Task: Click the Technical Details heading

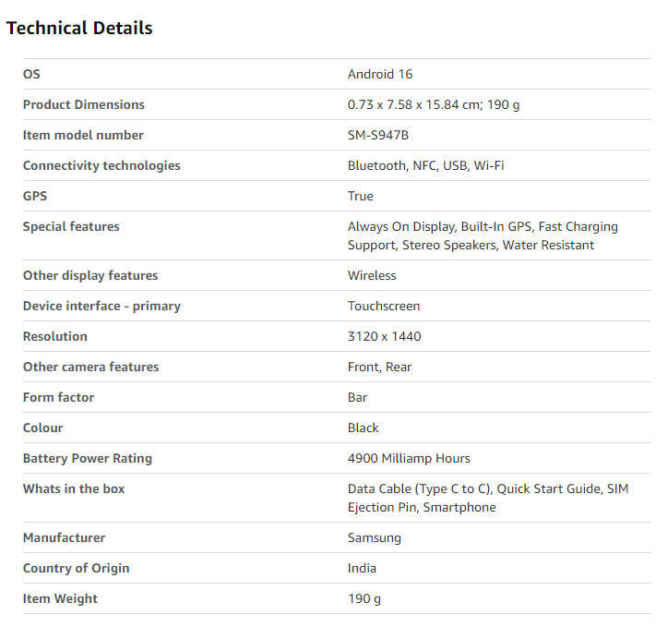Action: [x=79, y=28]
